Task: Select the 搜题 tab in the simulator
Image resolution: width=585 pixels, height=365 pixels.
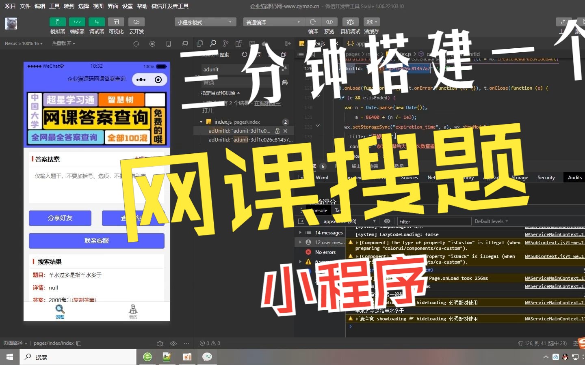Action: pyautogui.click(x=60, y=311)
